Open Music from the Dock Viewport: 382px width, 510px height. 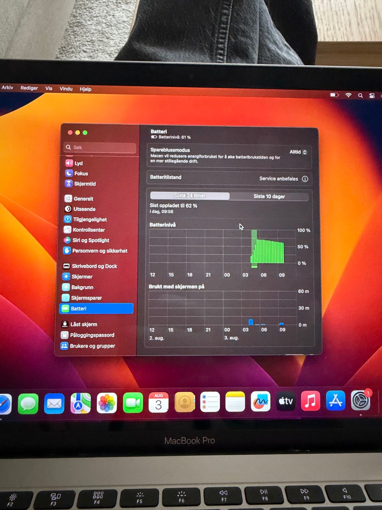click(x=310, y=400)
